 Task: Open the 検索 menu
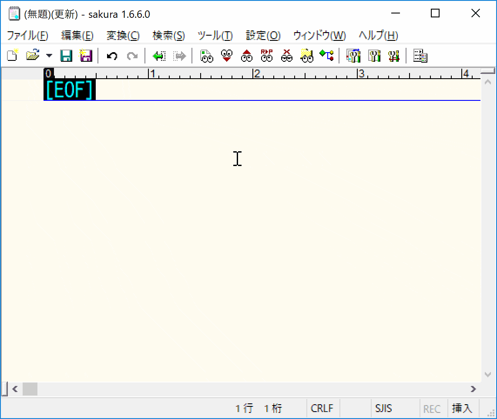168,36
